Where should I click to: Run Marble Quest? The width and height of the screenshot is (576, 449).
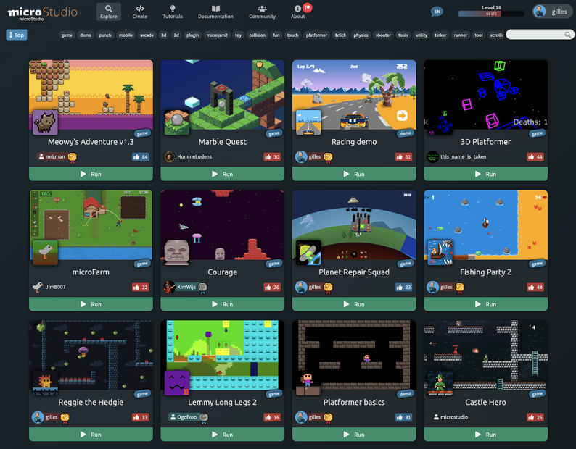coord(222,174)
